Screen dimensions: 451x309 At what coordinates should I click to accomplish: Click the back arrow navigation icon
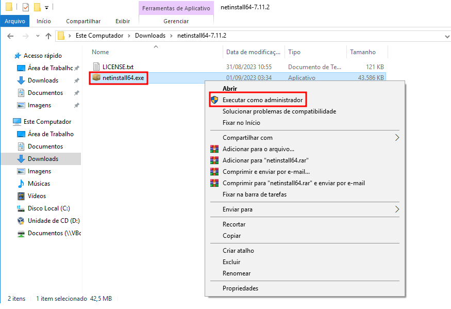click(10, 36)
